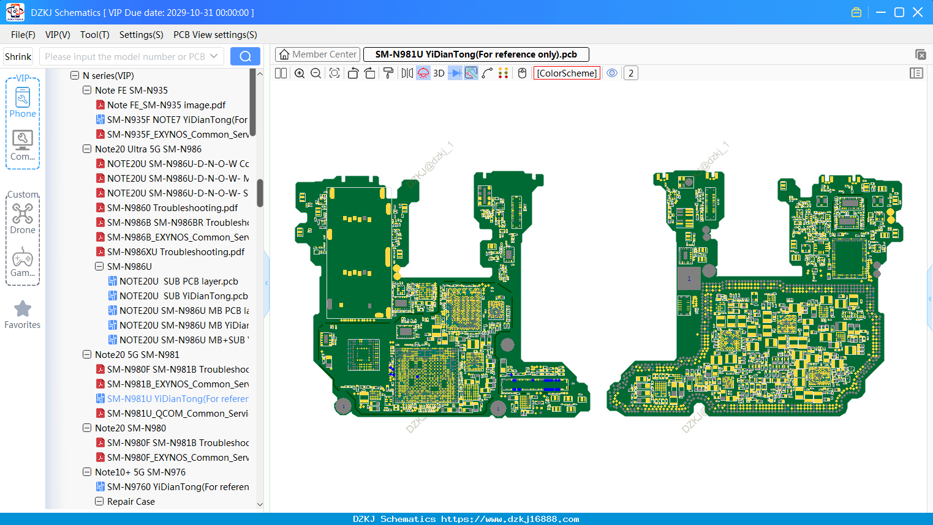Click the blue search button

[245, 56]
